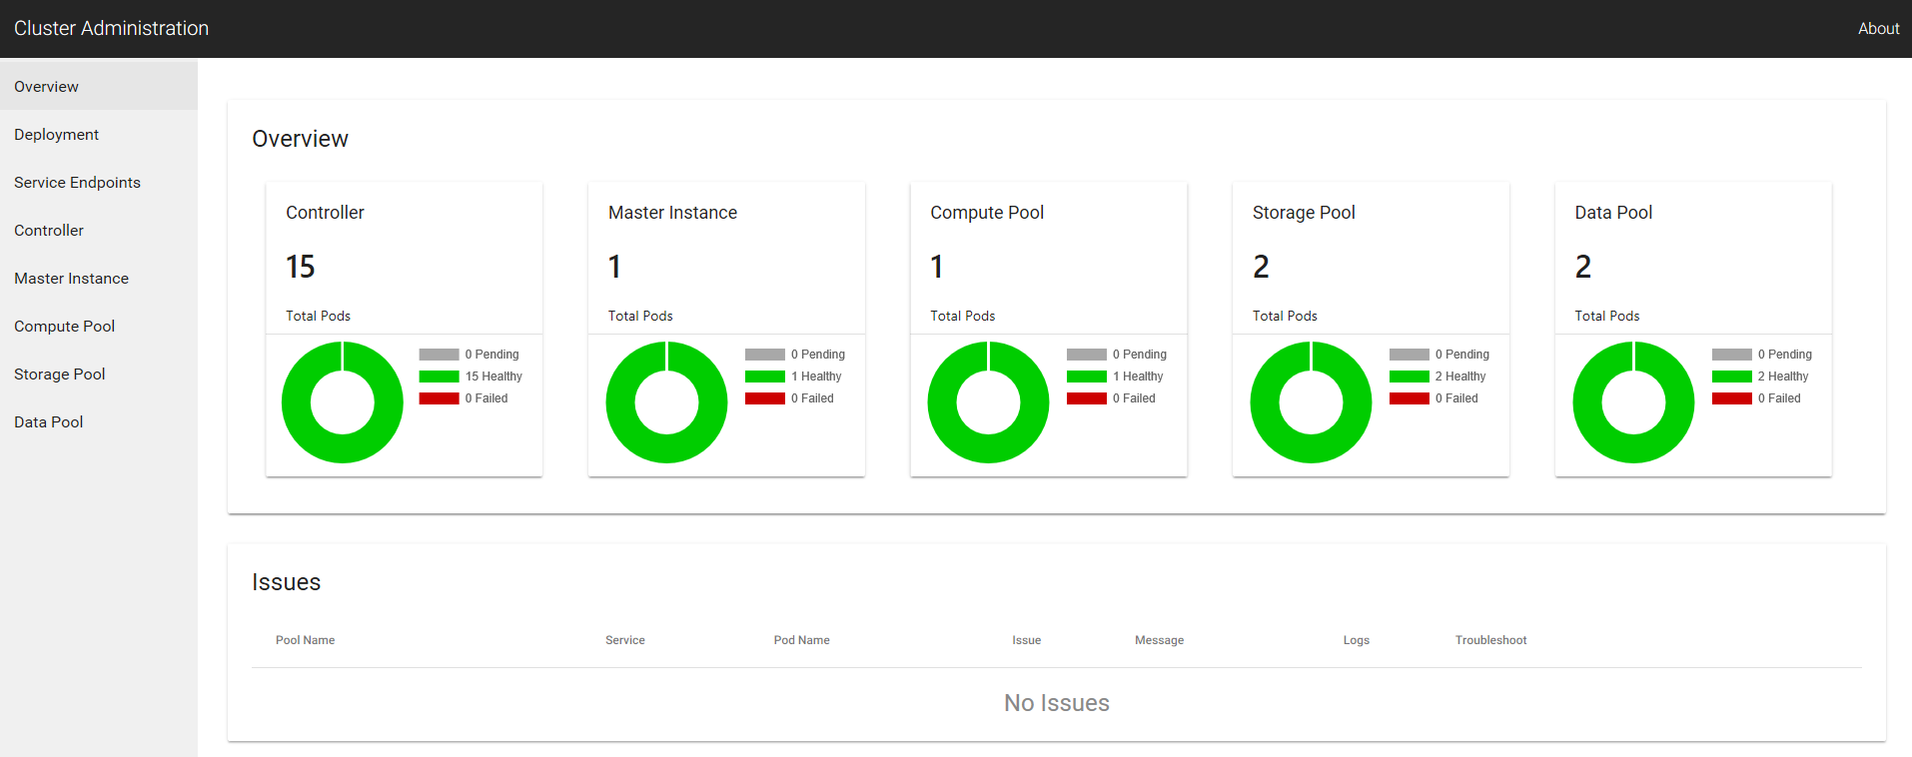Click the Overview sidebar item

coord(46,87)
